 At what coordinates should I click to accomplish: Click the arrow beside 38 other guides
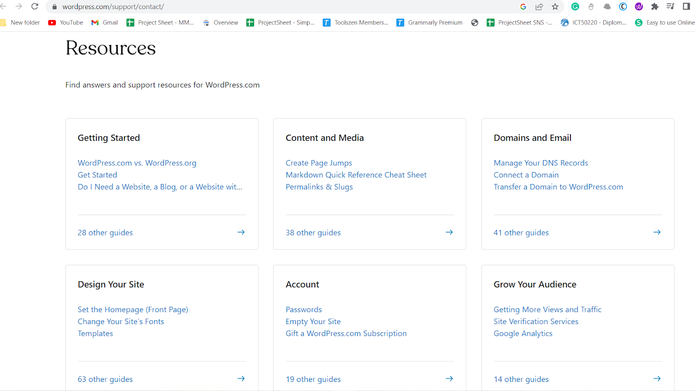tap(449, 232)
